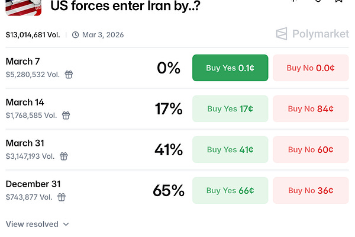This screenshot has width=355, height=237.
Task: Select Buy No 84¢ for March 14
Action: (x=311, y=109)
